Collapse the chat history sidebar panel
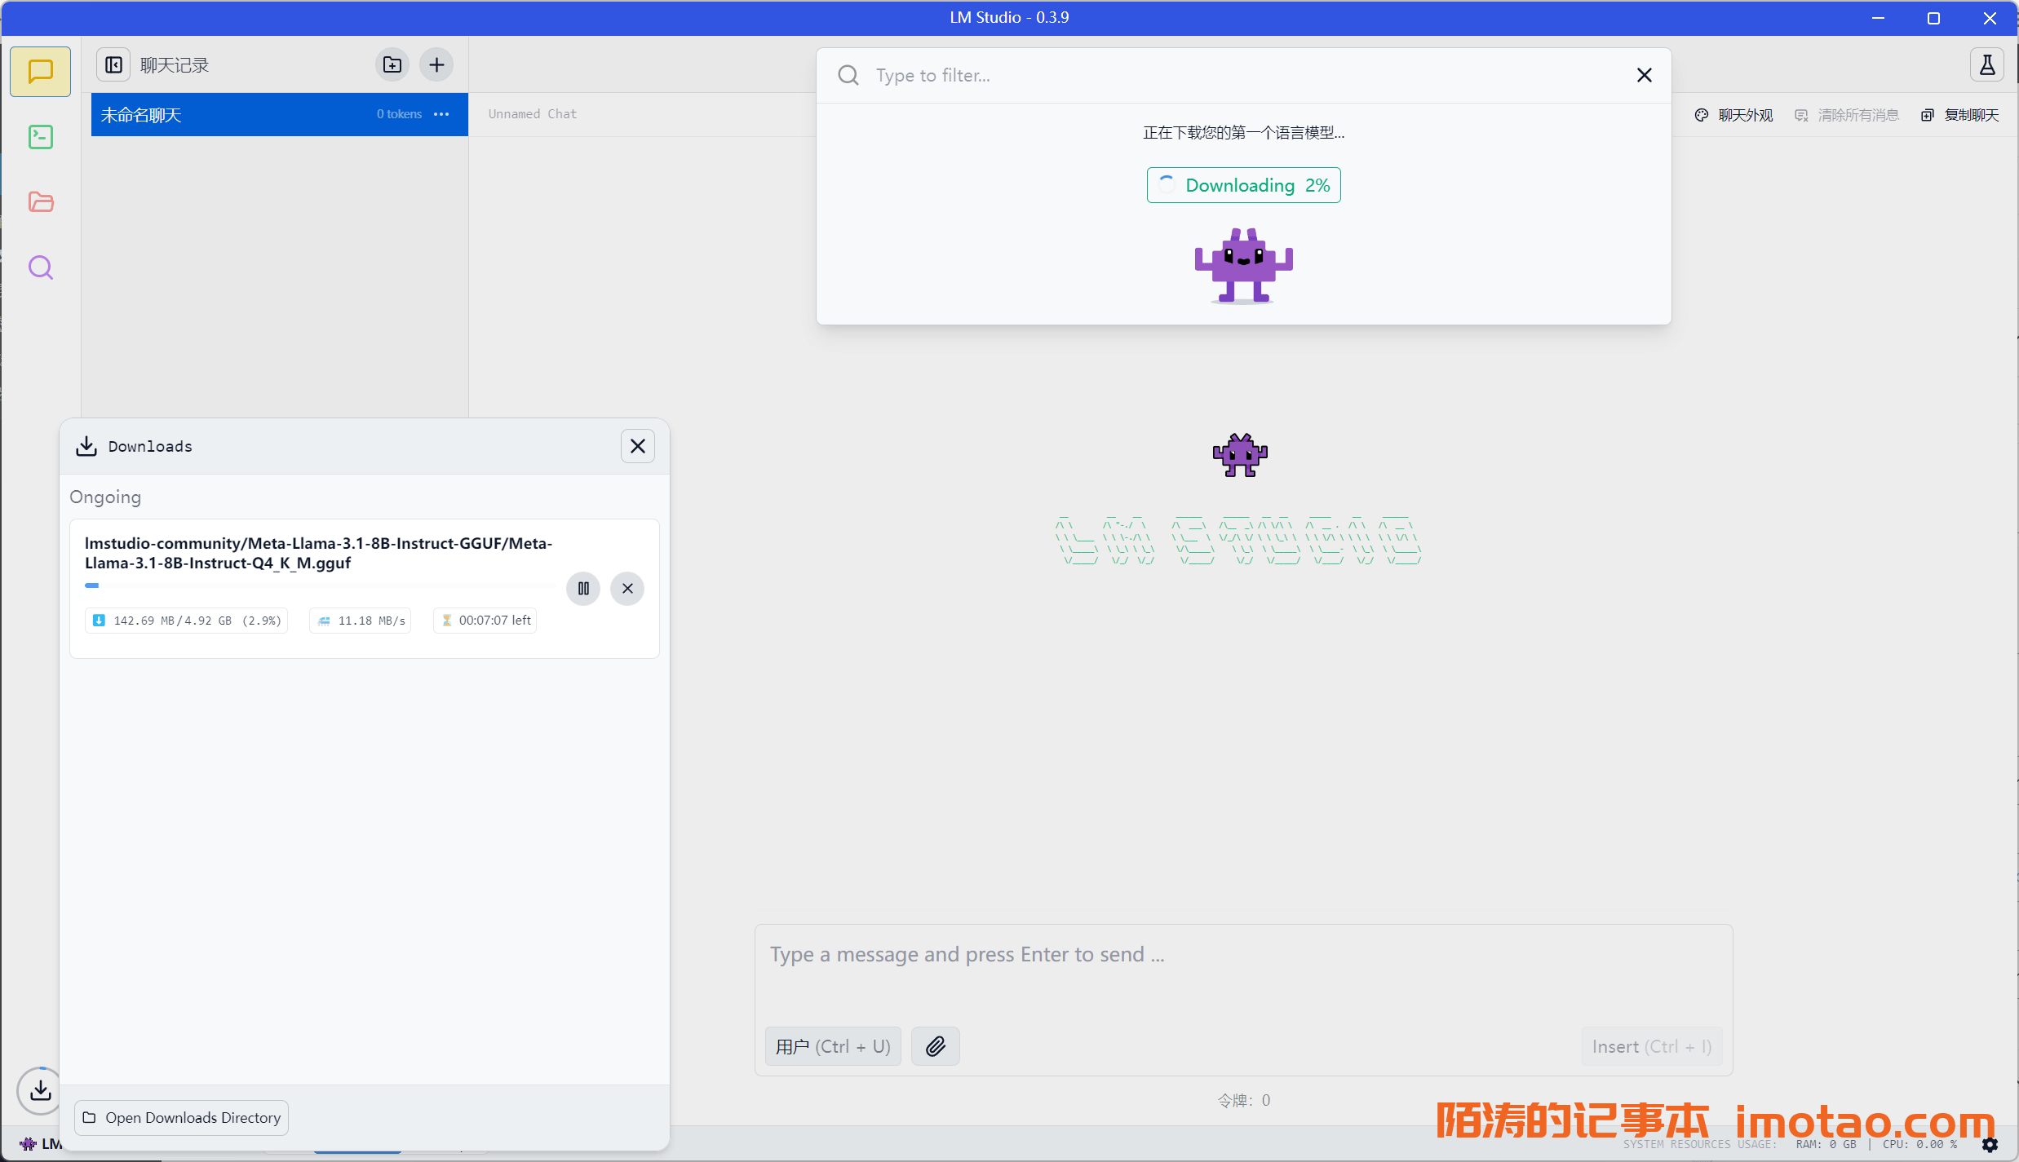This screenshot has width=2019, height=1162. click(114, 64)
